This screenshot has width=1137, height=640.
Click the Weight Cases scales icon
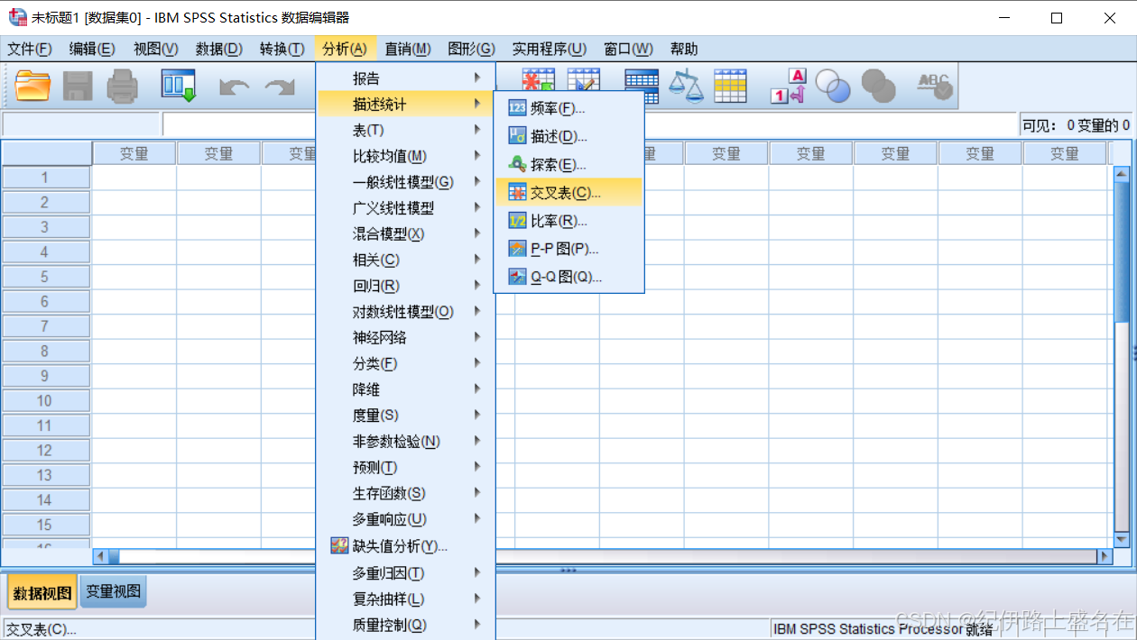point(686,87)
